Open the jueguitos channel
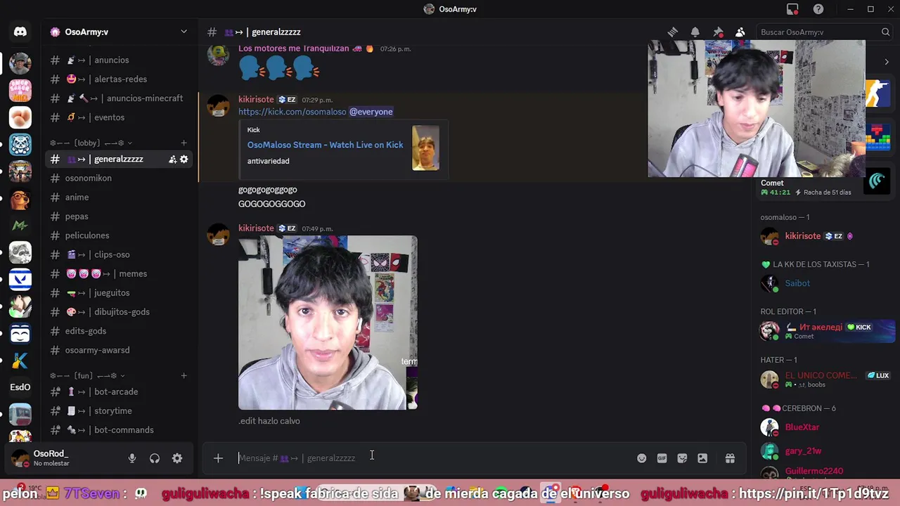 point(119,292)
